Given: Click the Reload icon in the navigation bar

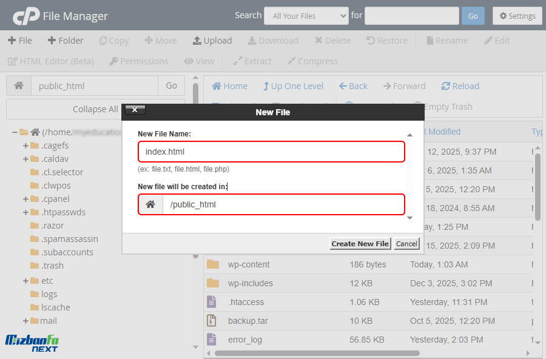Looking at the screenshot, I should point(446,86).
